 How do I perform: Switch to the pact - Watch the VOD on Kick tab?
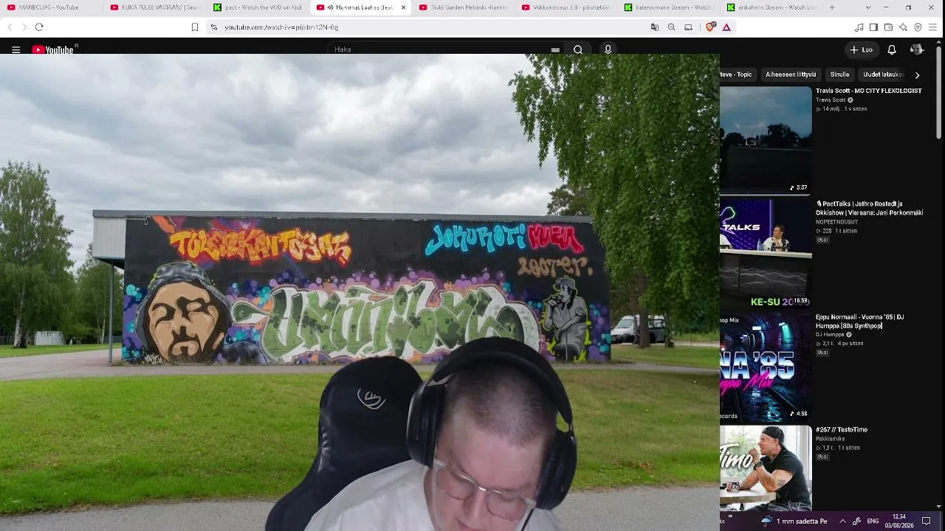point(258,7)
